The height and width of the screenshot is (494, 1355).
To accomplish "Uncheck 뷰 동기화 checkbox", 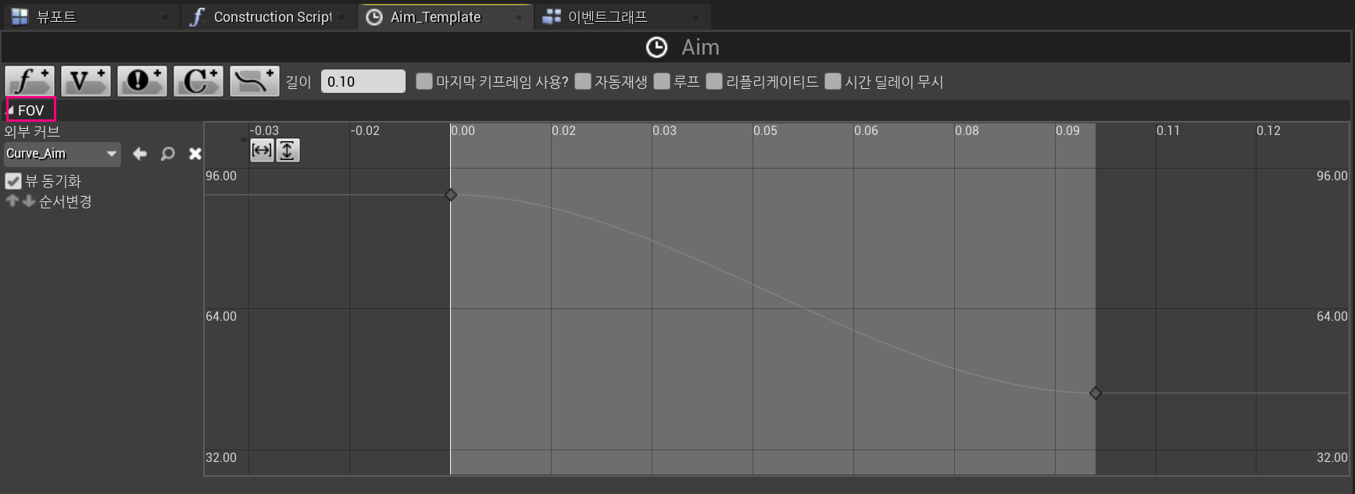I will (13, 181).
